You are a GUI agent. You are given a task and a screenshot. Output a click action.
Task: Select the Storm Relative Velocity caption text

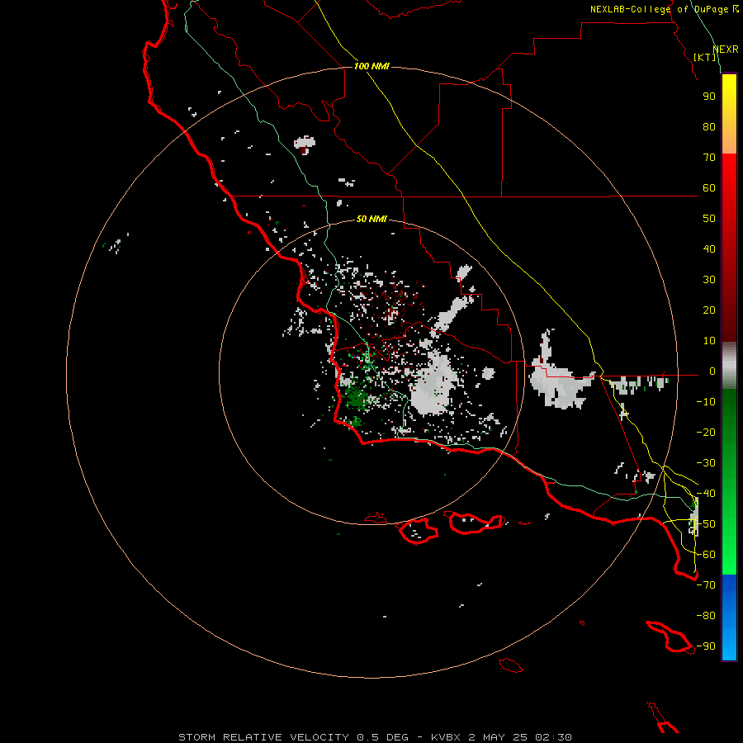375,737
